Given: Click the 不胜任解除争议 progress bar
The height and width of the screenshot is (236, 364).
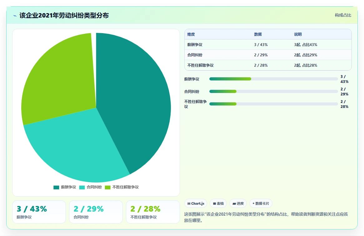Looking at the screenshot, I should (273, 104).
